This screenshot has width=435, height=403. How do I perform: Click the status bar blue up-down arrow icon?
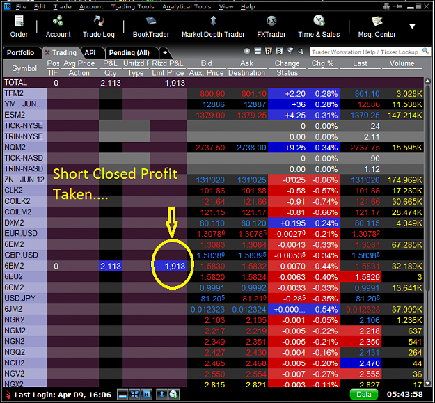(161, 395)
